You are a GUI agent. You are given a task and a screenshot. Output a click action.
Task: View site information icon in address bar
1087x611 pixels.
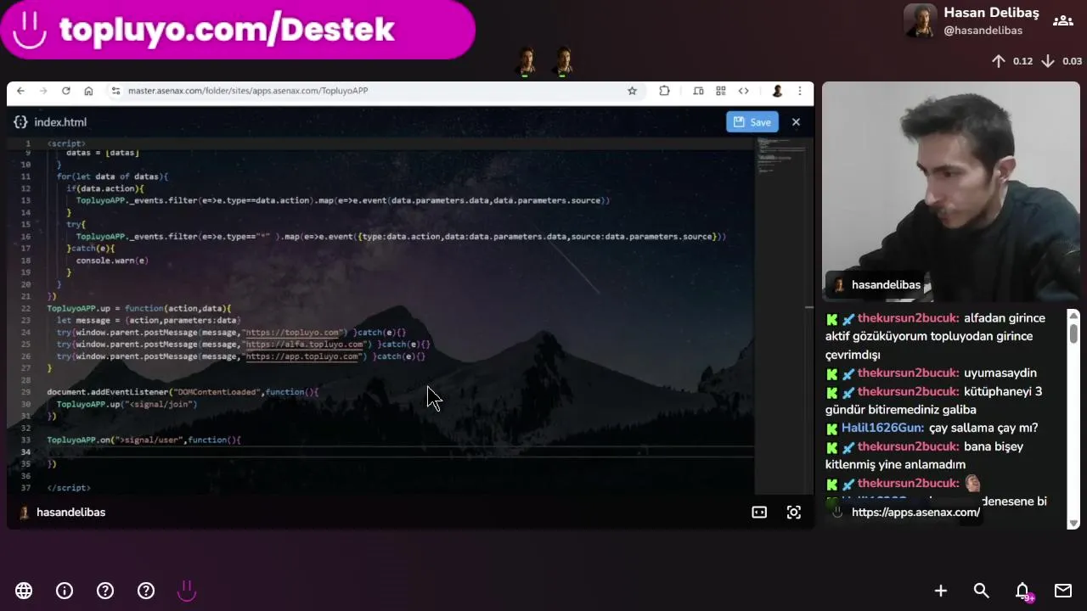pyautogui.click(x=115, y=91)
